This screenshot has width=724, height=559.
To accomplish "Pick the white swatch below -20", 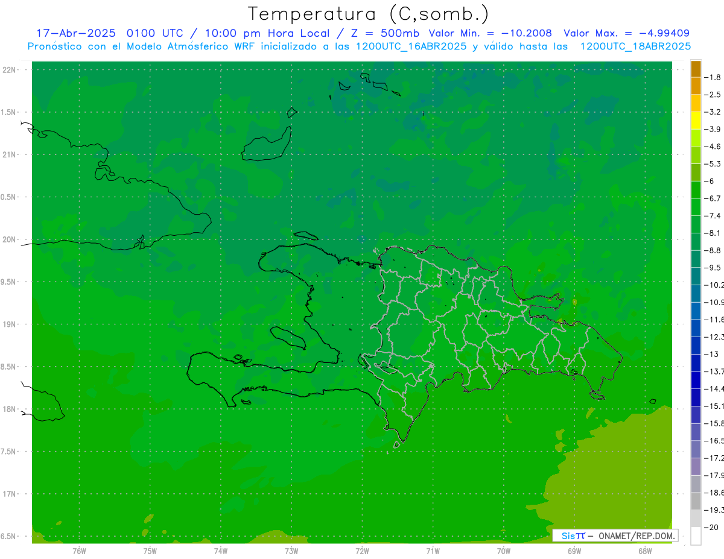I will [x=696, y=535].
